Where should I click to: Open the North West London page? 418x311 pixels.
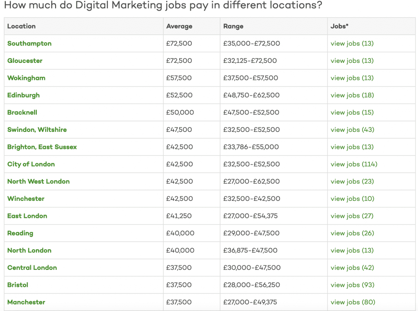[38, 181]
